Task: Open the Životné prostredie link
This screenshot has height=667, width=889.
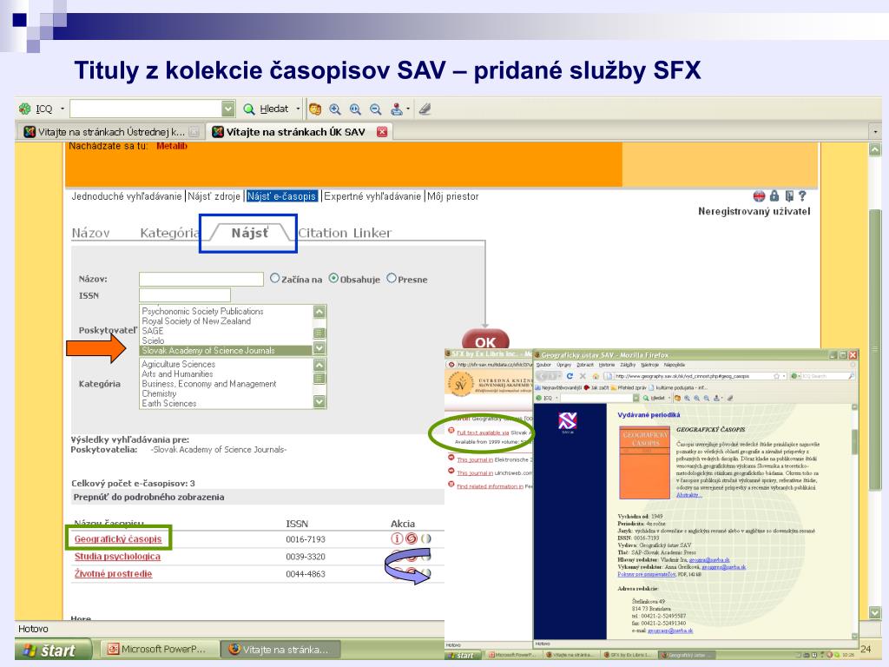Action: tap(114, 573)
